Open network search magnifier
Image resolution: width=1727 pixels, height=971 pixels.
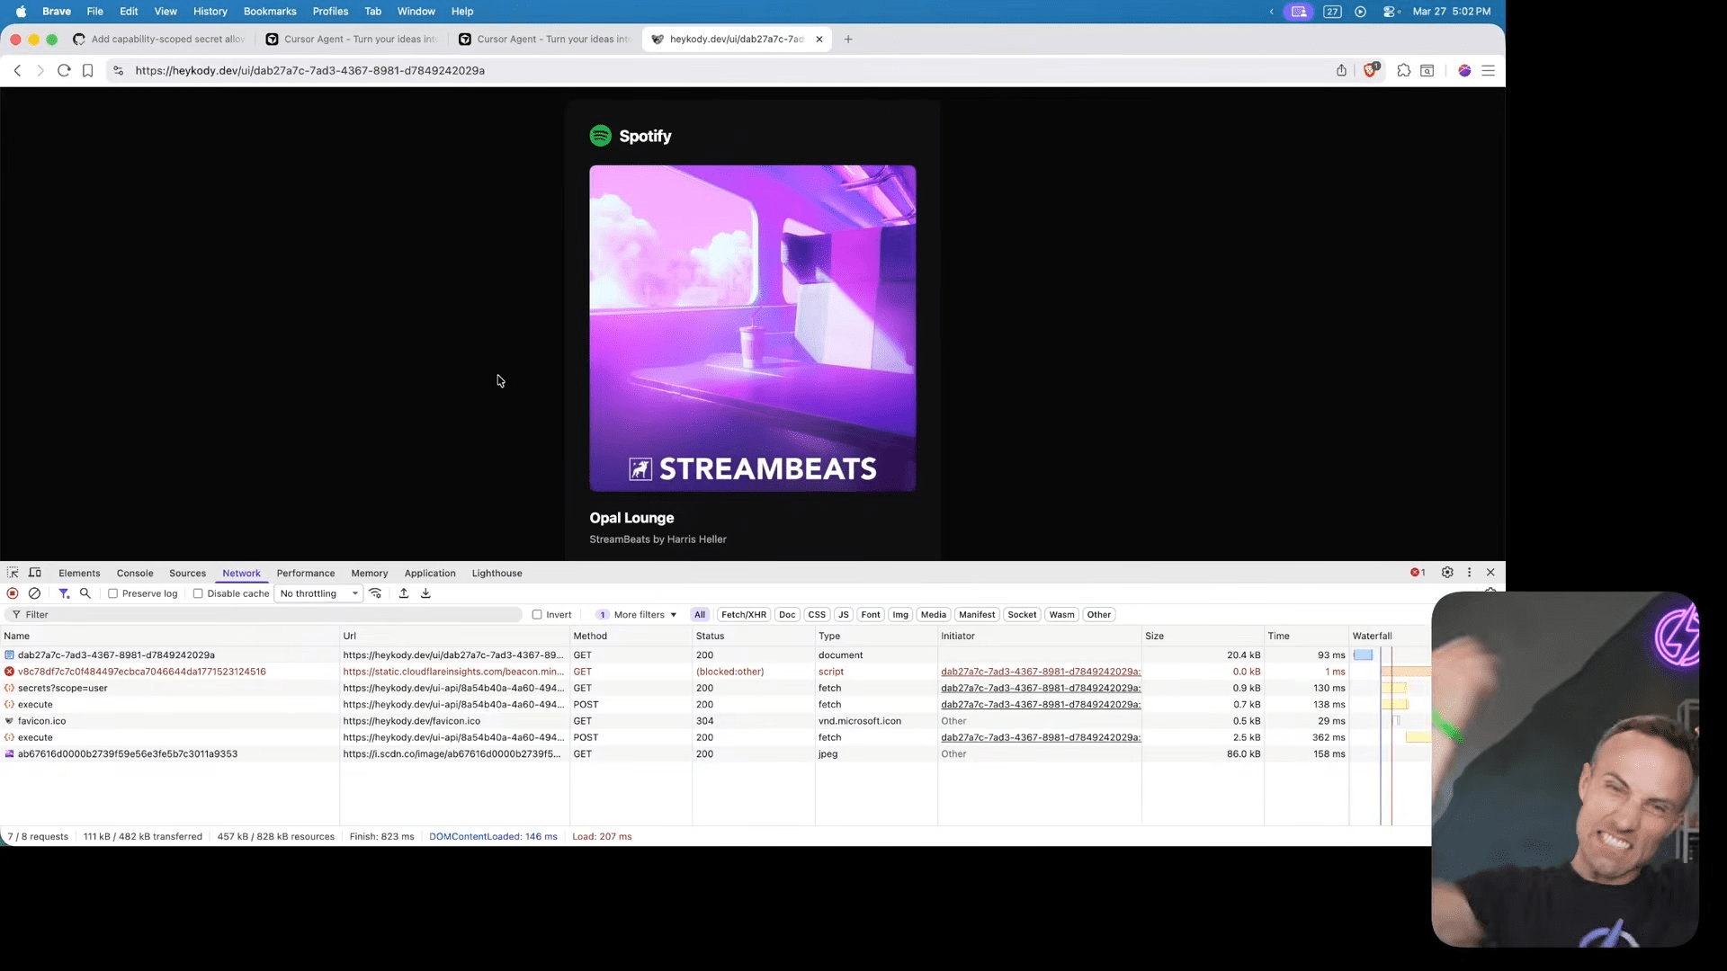point(85,593)
